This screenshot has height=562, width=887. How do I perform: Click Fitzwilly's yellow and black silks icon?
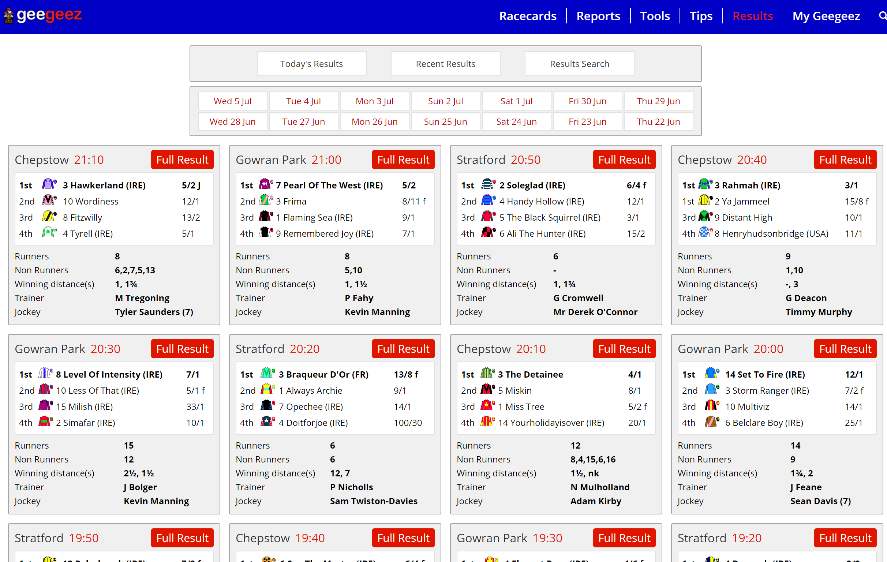[49, 216]
